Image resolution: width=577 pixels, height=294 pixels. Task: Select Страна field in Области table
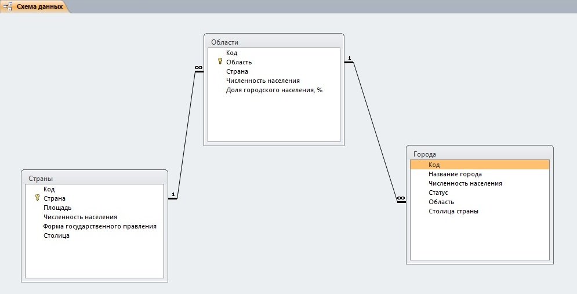pos(237,71)
